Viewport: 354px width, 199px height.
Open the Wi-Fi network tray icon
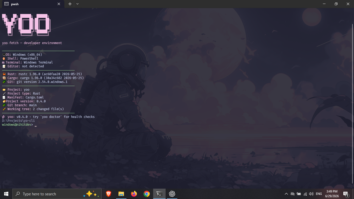tap(305, 194)
